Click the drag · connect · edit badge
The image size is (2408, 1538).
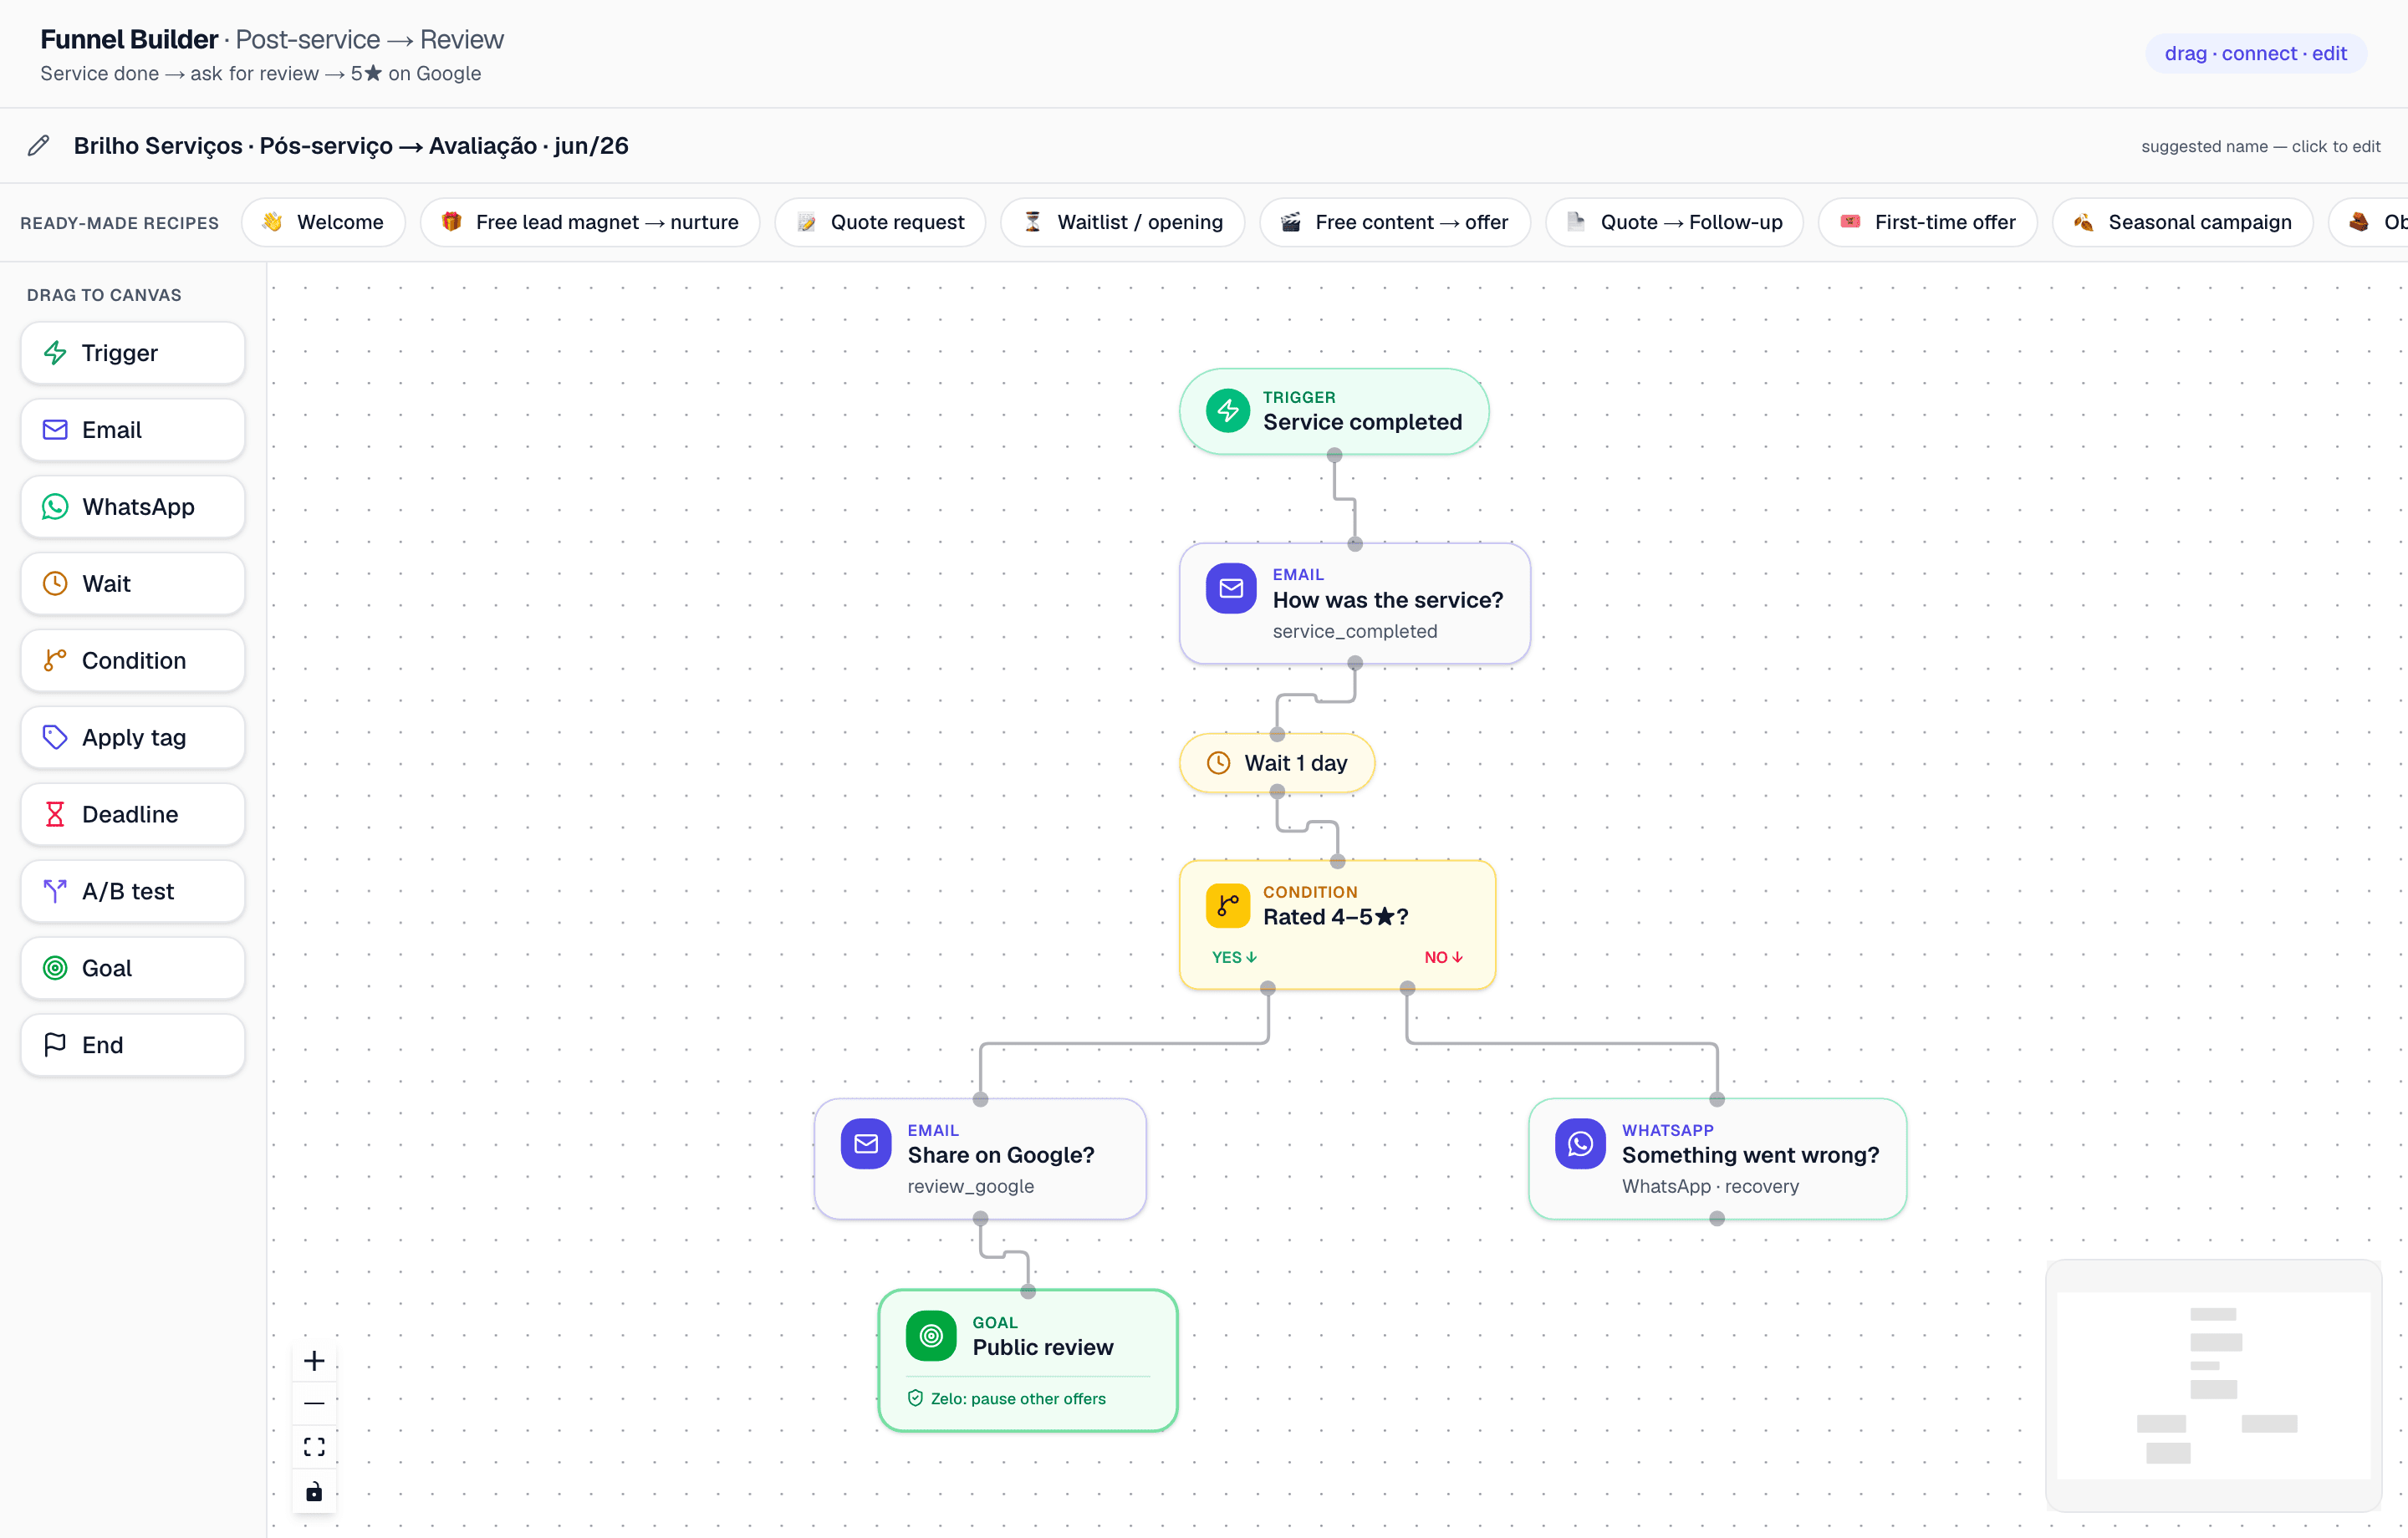2256,53
